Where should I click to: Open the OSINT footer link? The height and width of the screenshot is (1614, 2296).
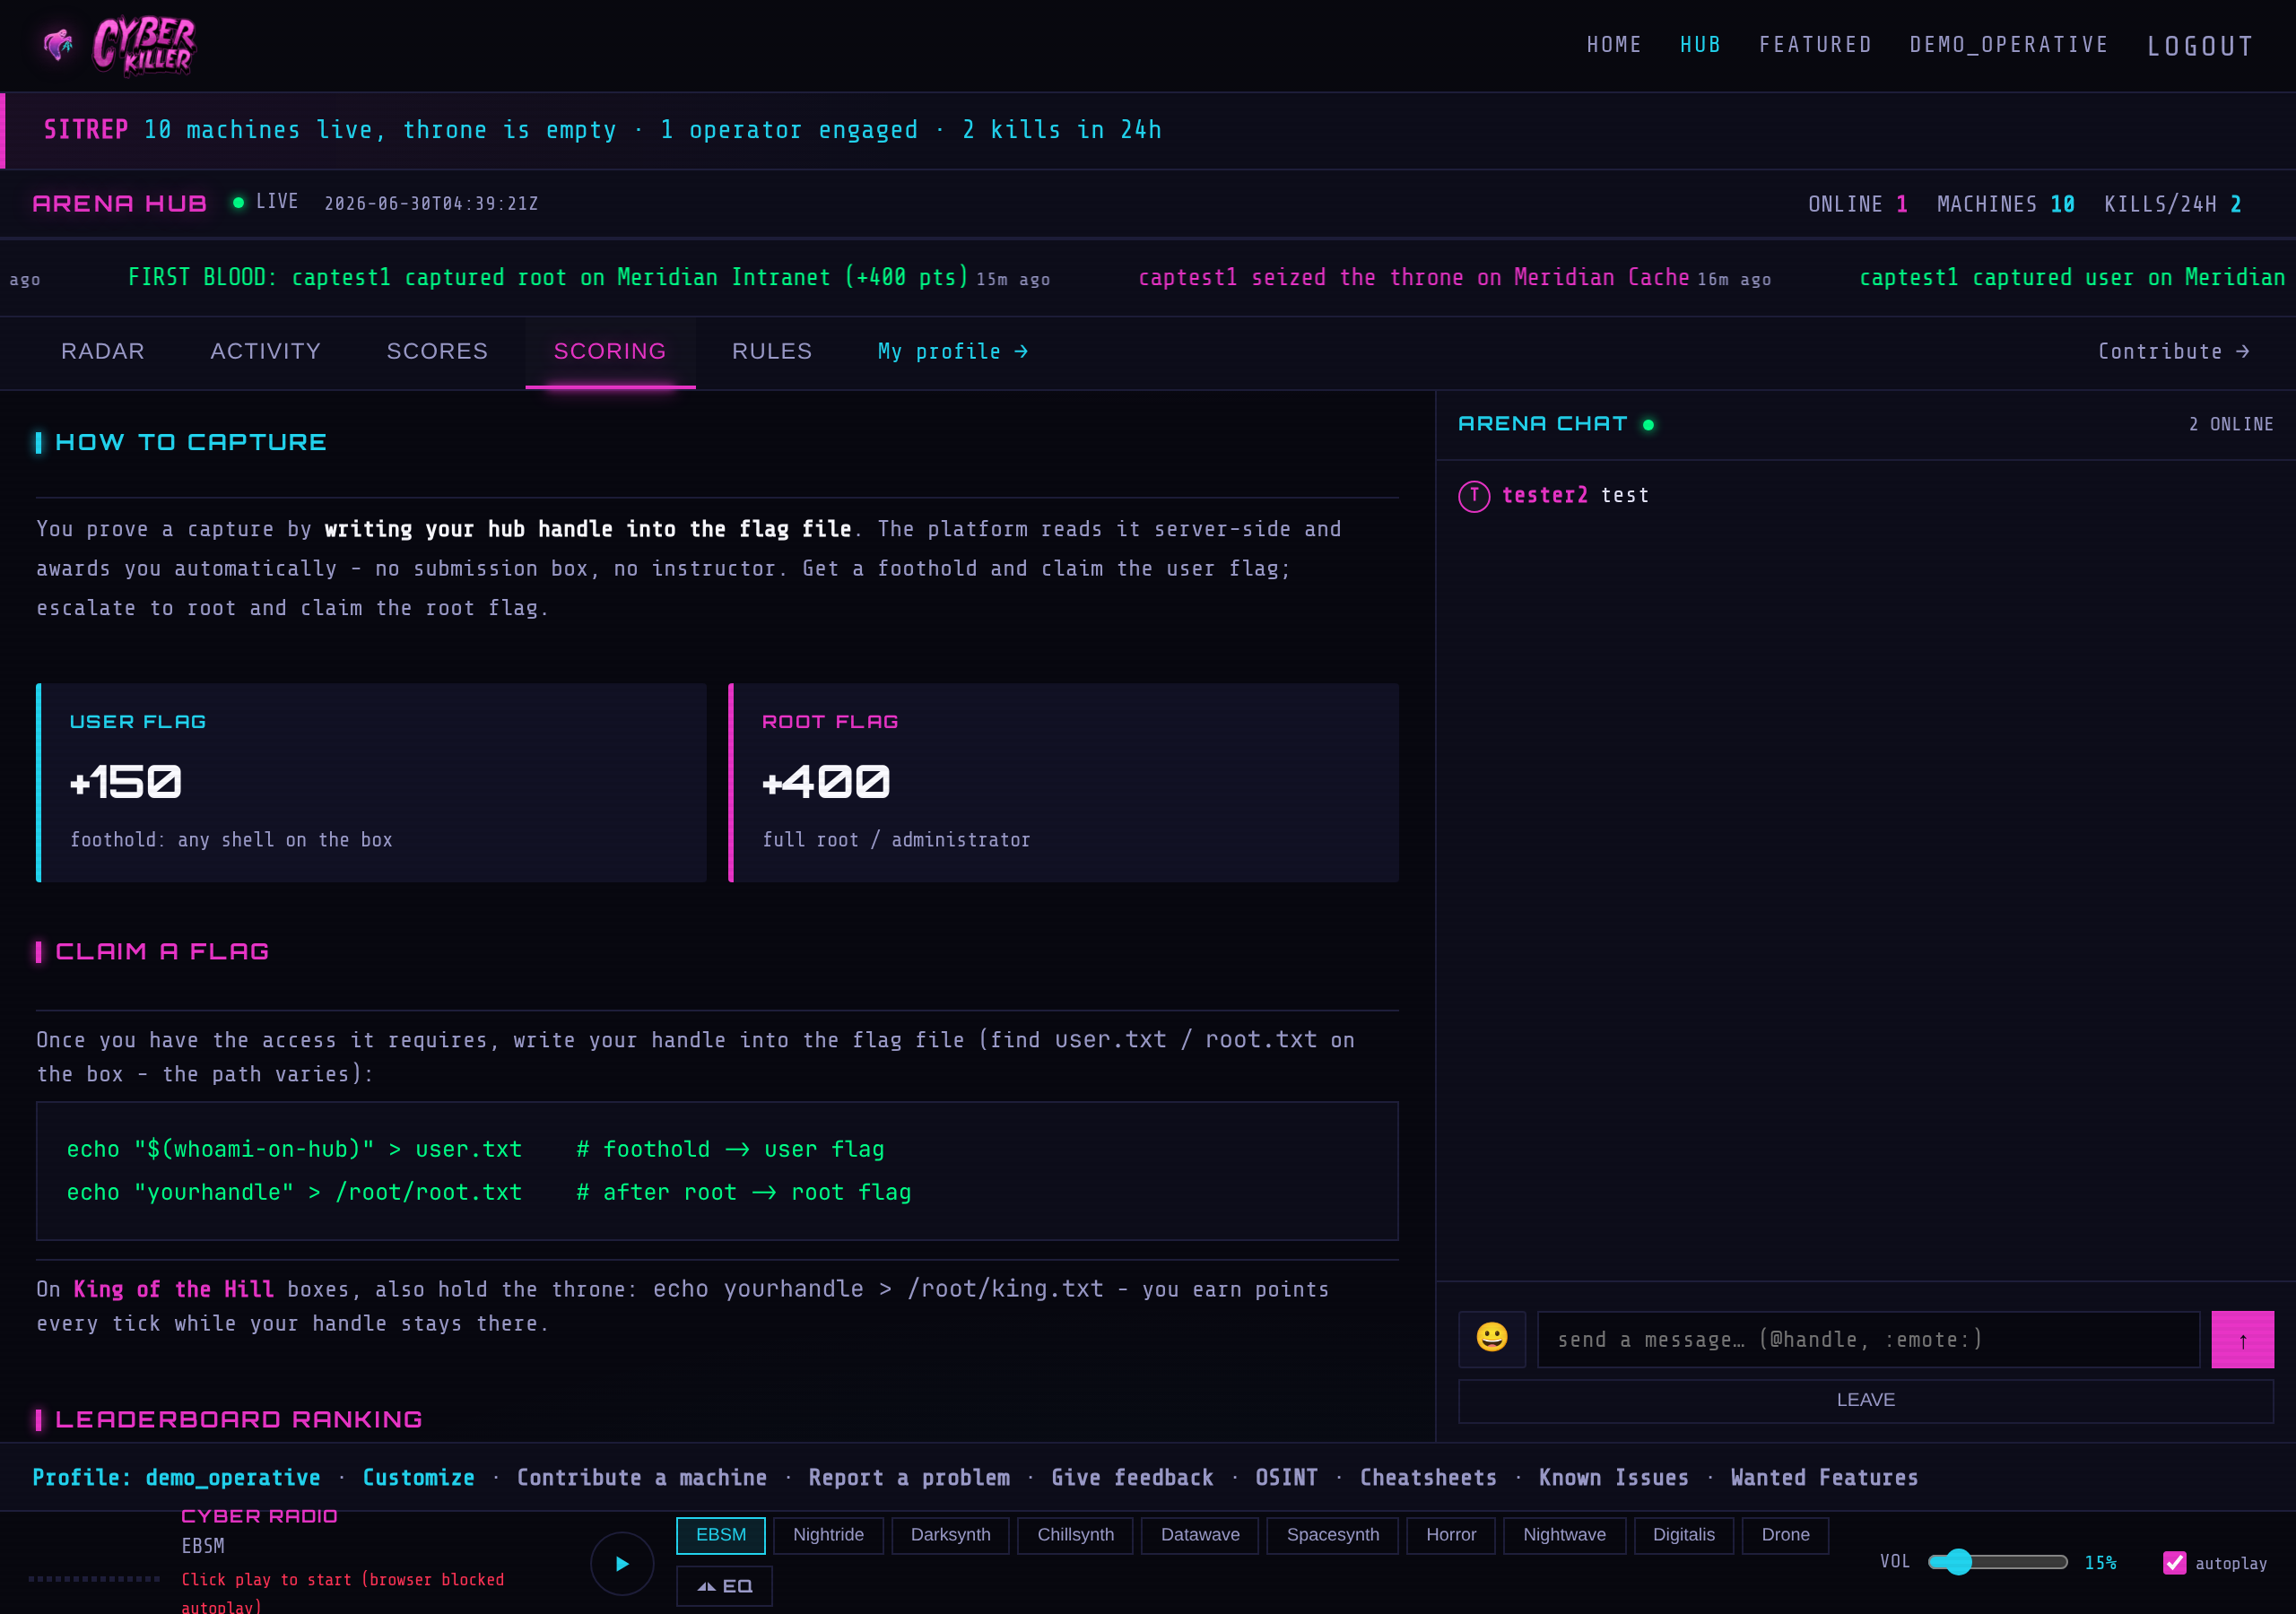[x=1286, y=1478]
